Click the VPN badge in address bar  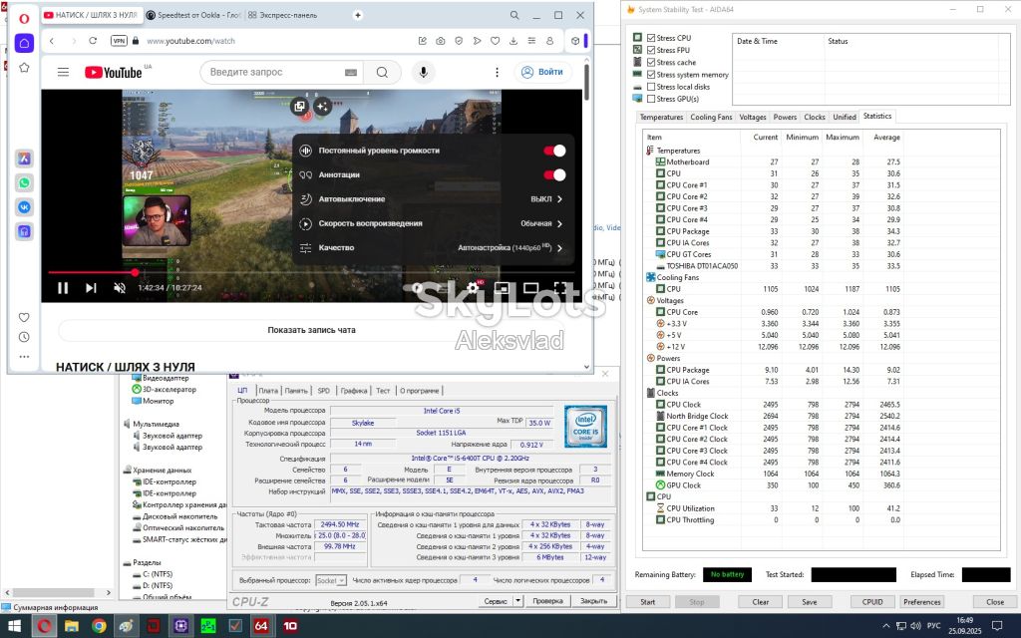click(120, 40)
